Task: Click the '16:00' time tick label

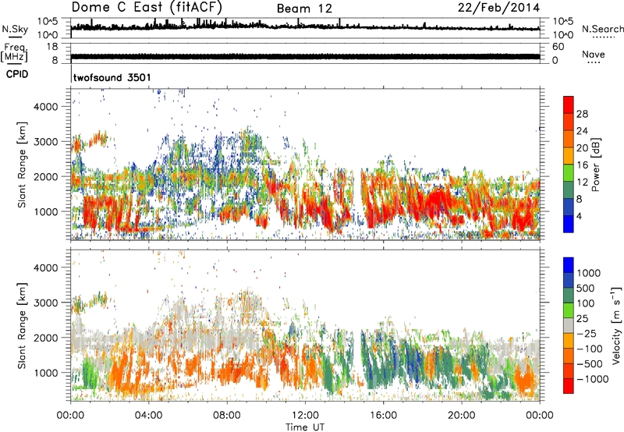Action: click(383, 415)
